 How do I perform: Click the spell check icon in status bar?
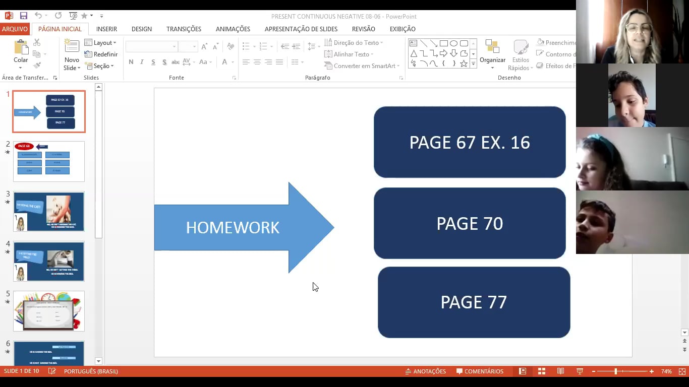point(52,371)
